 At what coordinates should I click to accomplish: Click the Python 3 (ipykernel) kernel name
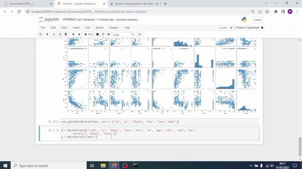click(x=248, y=28)
